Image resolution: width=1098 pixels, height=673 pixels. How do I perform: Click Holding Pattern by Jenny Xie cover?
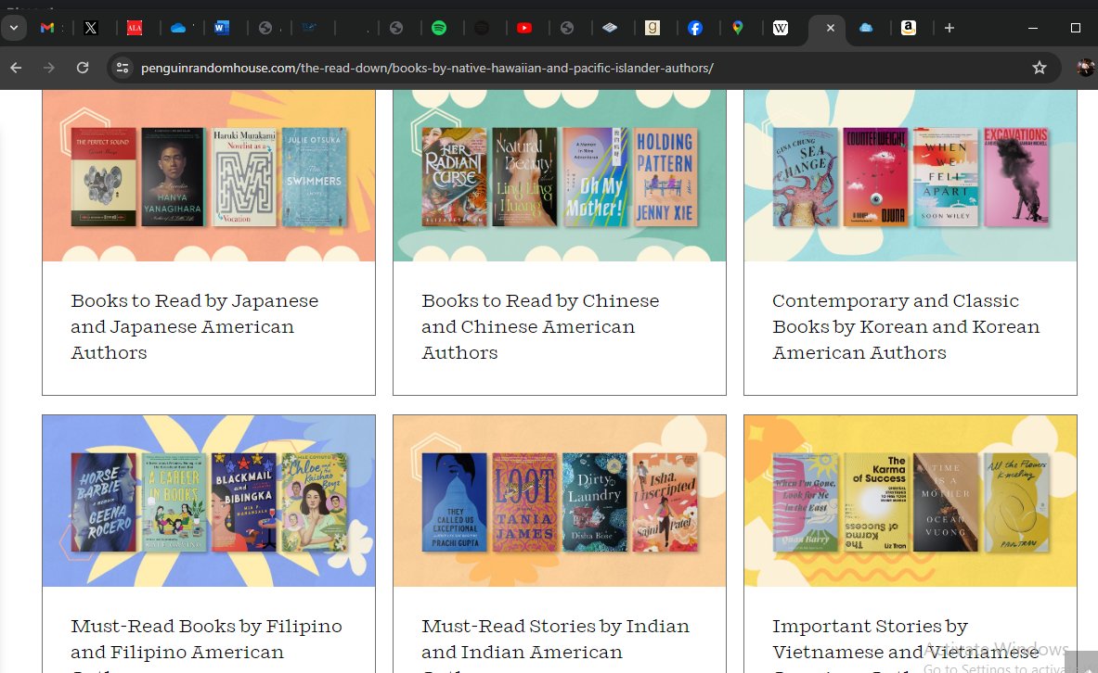pyautogui.click(x=665, y=176)
